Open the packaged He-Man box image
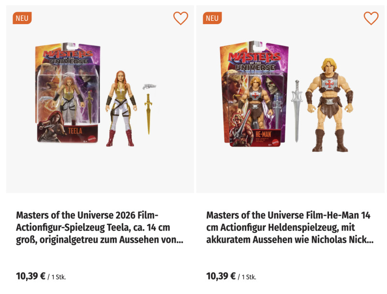 pyautogui.click(x=254, y=94)
